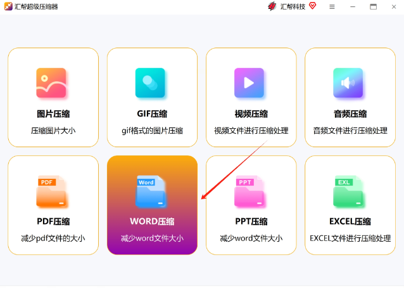This screenshot has width=404, height=288.
Task: Click the 减少pdf文件的大小 description
Action: 53,239
